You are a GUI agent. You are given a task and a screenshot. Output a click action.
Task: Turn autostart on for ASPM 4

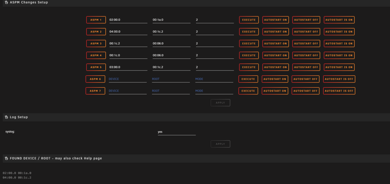[276, 55]
